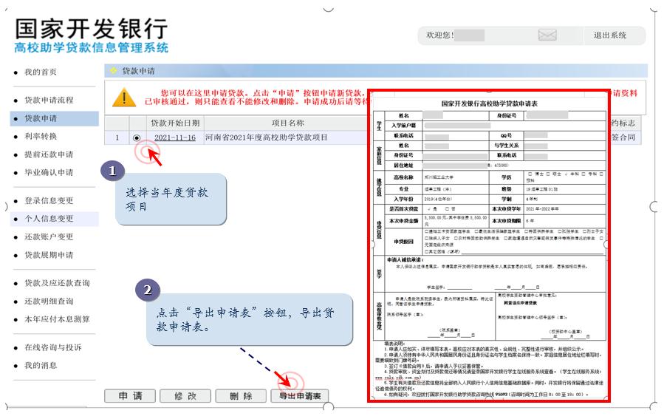The image size is (664, 419).
Task: Click the 贷款申请 panel title text
Action: [138, 71]
